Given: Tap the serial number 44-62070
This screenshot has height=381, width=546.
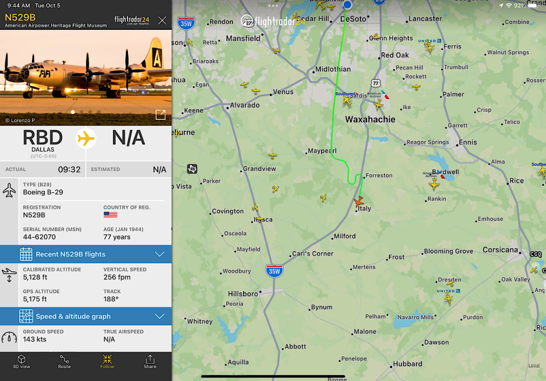Looking at the screenshot, I should [x=39, y=237].
